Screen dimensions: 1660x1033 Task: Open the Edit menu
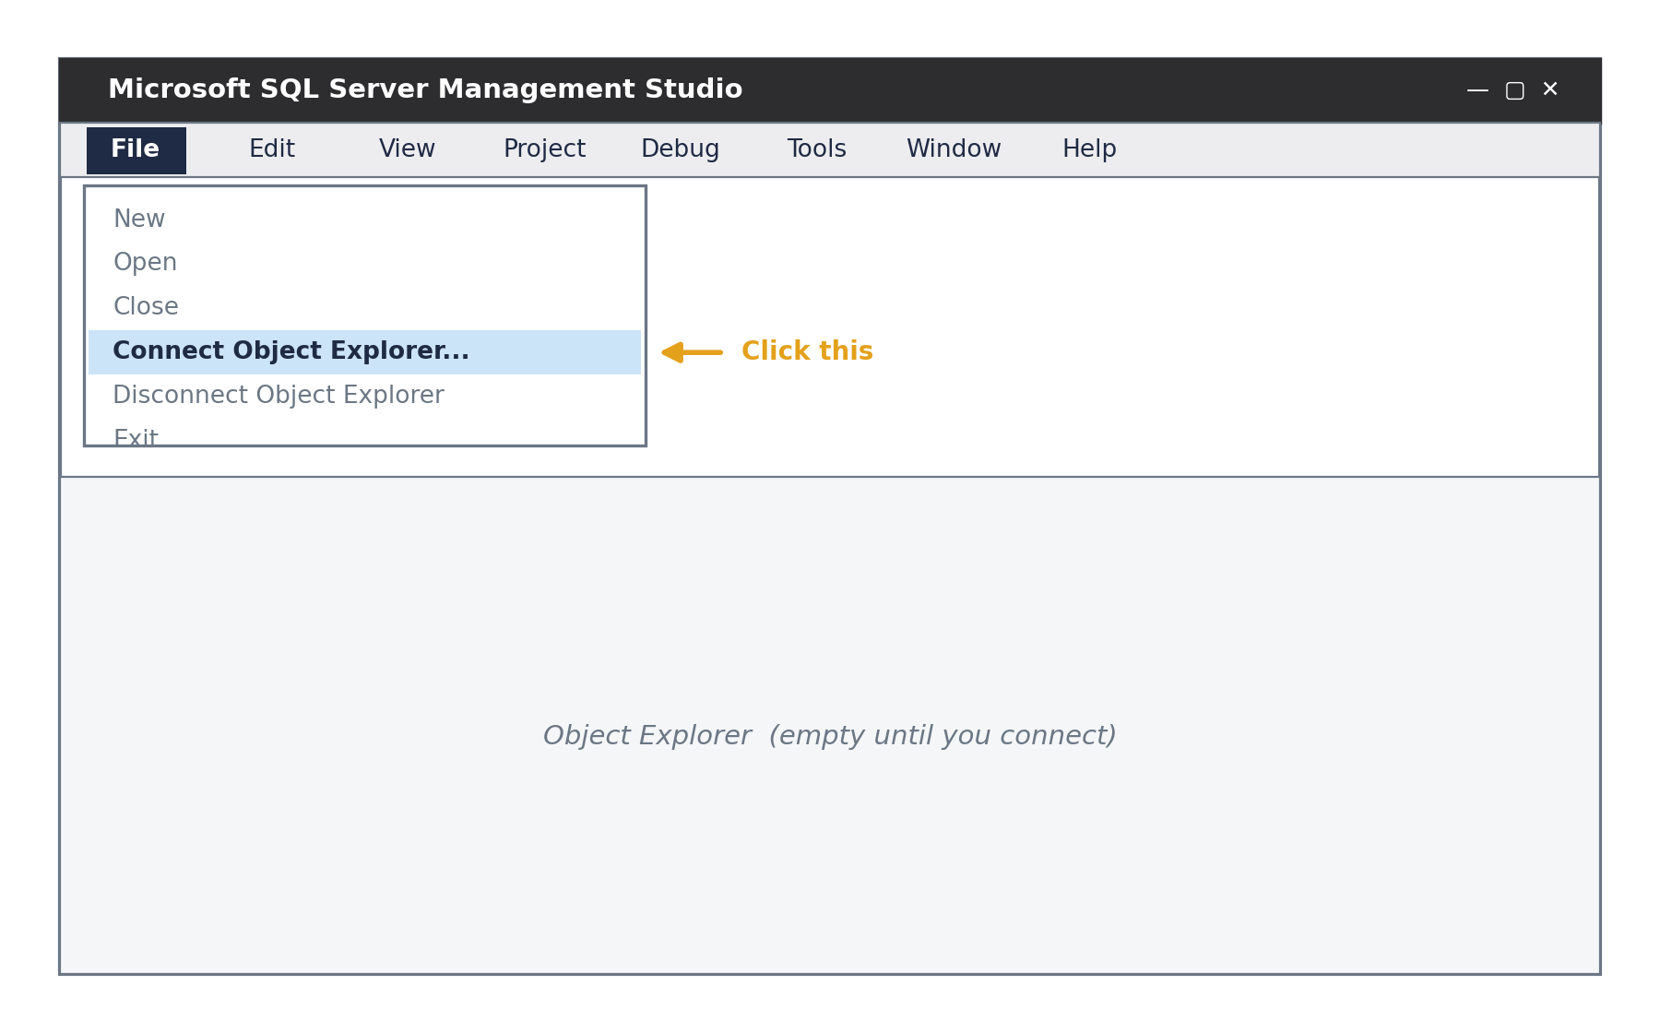(x=272, y=150)
